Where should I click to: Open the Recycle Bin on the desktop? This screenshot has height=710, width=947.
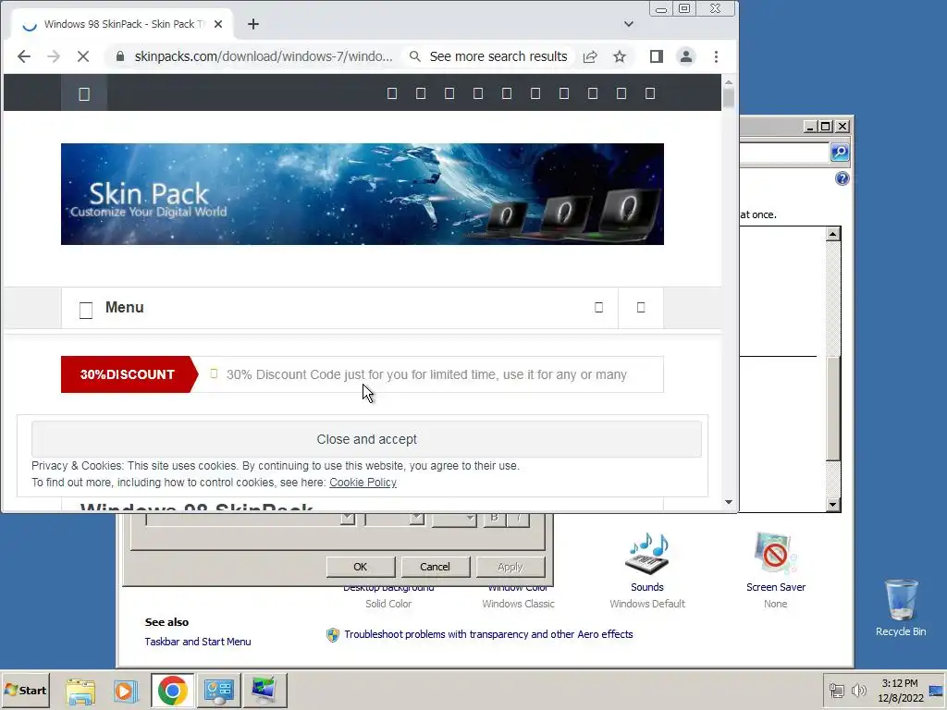(x=901, y=607)
